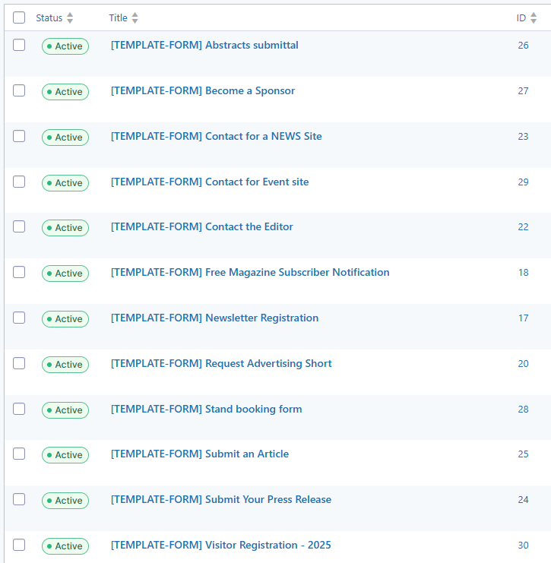Open Request Advertising Short form
This screenshot has height=563, width=551.
(x=221, y=364)
